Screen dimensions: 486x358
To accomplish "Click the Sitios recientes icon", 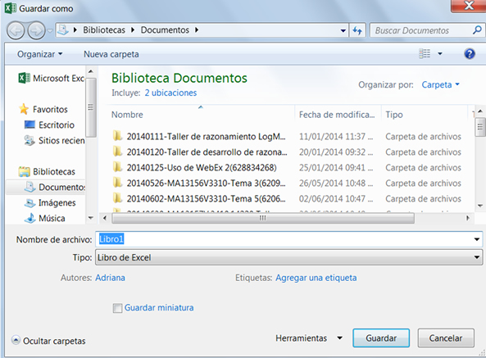I will (30, 140).
